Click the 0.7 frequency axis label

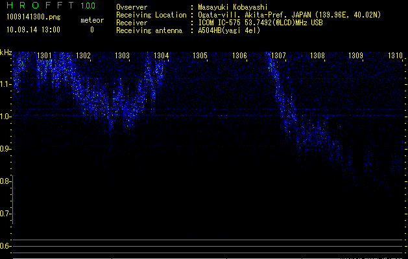coord(5,214)
